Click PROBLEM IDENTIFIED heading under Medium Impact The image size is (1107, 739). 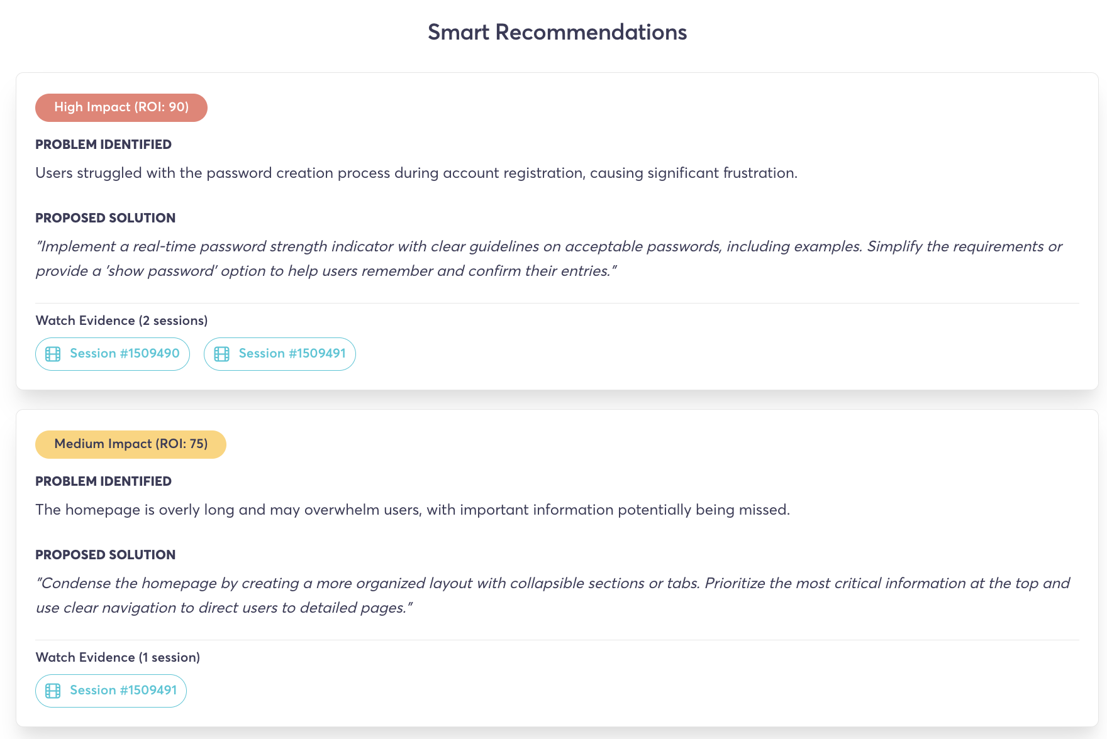(x=103, y=481)
